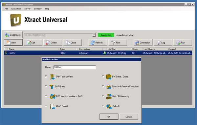The image size is (197, 125).
Task: Click the Table type cell in T001W row
Action: 62,53
